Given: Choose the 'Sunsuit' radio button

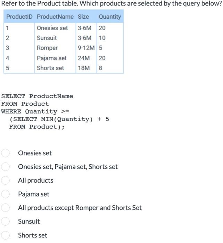Looking at the screenshot, I should coord(5,221).
